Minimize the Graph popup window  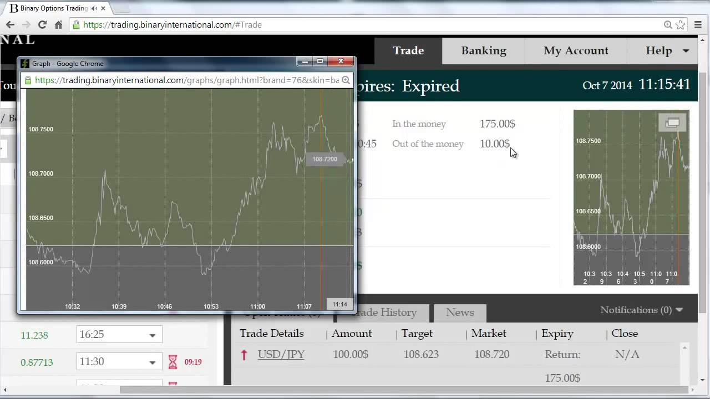click(305, 61)
